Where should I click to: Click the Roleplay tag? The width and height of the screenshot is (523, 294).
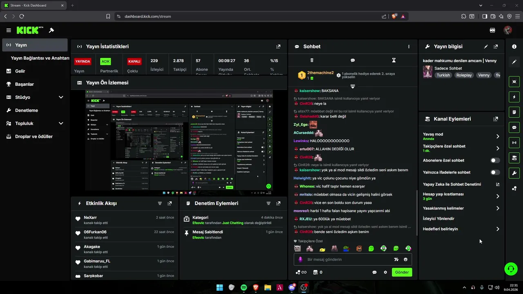click(464, 75)
